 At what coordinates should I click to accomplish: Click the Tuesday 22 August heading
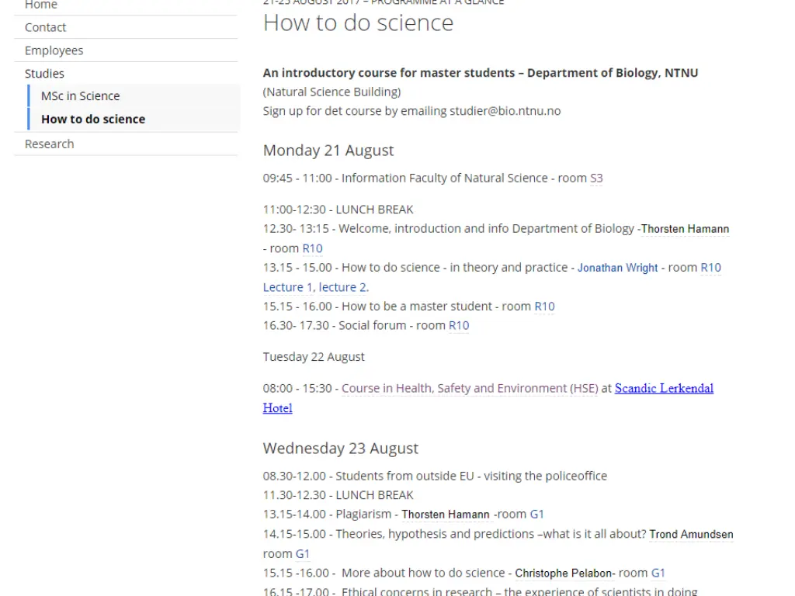(314, 357)
